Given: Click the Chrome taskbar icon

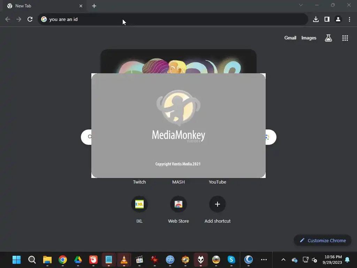Looking at the screenshot, I should click(x=63, y=260).
